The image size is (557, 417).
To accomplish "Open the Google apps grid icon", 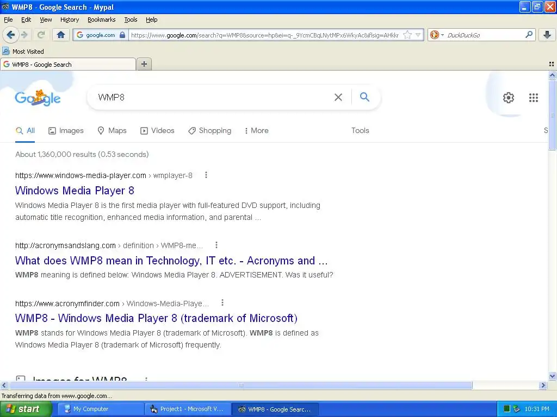I will 533,98.
